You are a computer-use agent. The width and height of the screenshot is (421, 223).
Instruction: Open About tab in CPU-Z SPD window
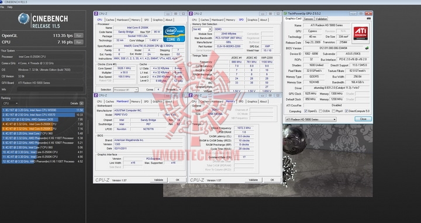(x=263, y=20)
